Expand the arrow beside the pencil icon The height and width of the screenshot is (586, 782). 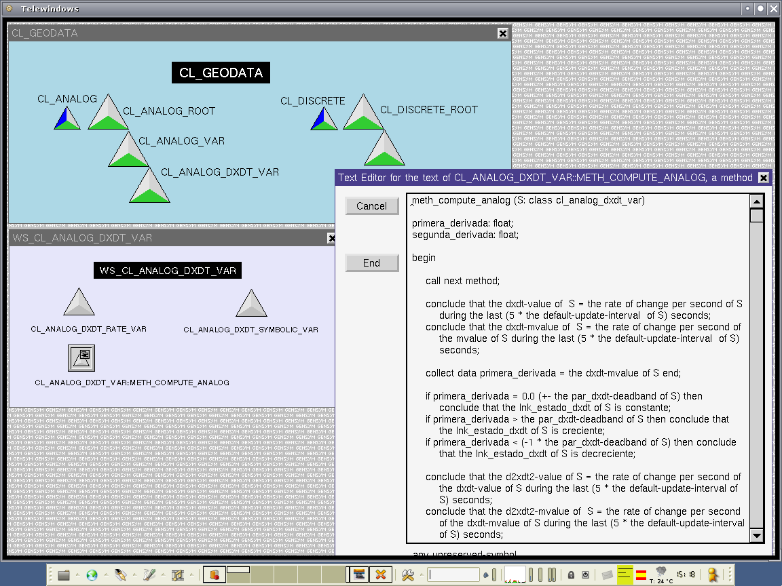[x=163, y=574]
